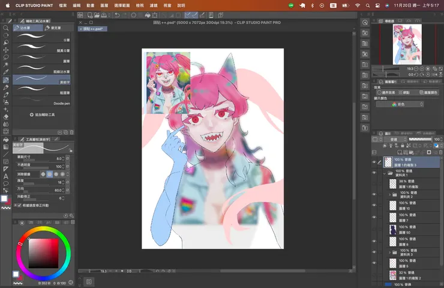Collapse the 資料夾 1 folder
This screenshot has width=444, height=288.
point(385,173)
